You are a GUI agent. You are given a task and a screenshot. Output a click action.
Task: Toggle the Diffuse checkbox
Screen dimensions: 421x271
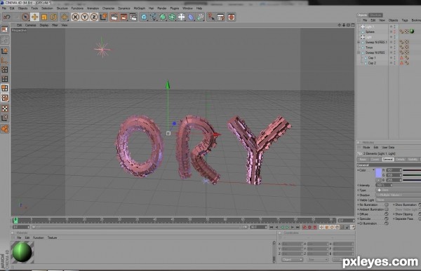387,214
